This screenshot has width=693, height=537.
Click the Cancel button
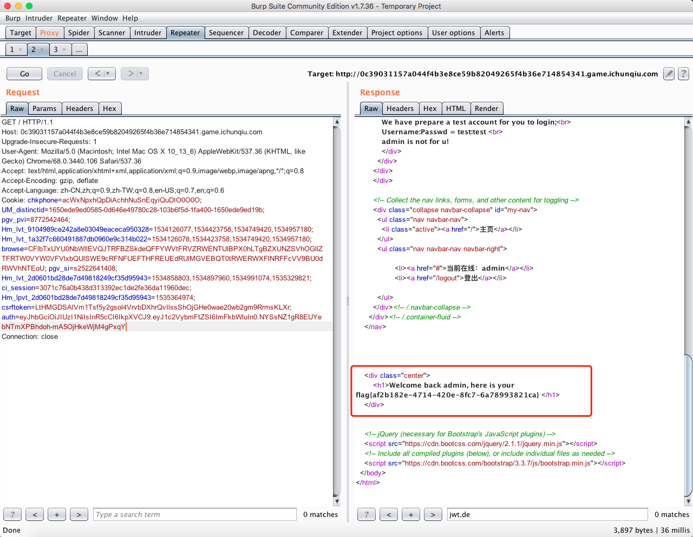[65, 74]
